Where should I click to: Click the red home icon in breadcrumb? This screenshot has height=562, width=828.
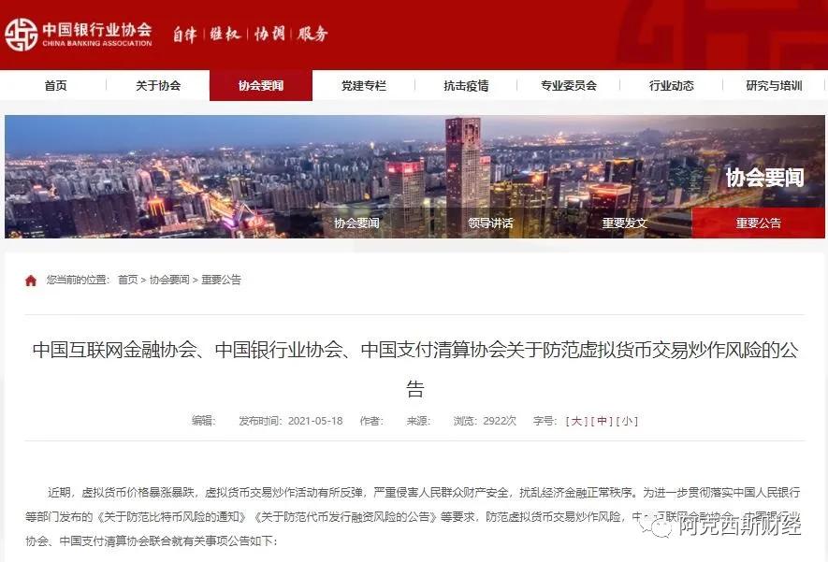[31, 281]
